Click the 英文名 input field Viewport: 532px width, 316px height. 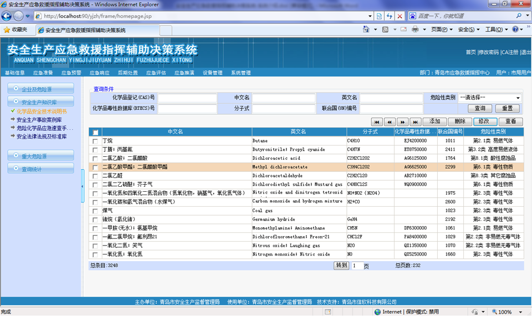click(x=392, y=98)
